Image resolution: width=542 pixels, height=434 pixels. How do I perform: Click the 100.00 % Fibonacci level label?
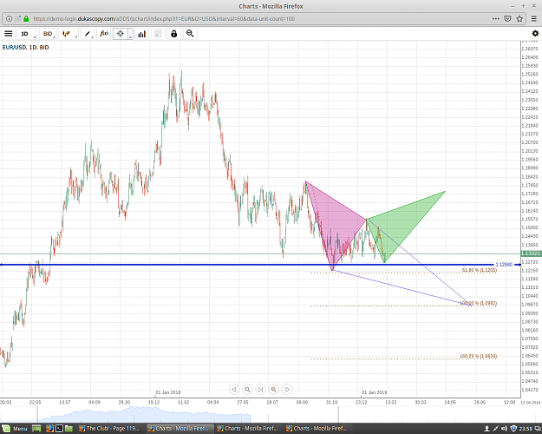(x=479, y=303)
